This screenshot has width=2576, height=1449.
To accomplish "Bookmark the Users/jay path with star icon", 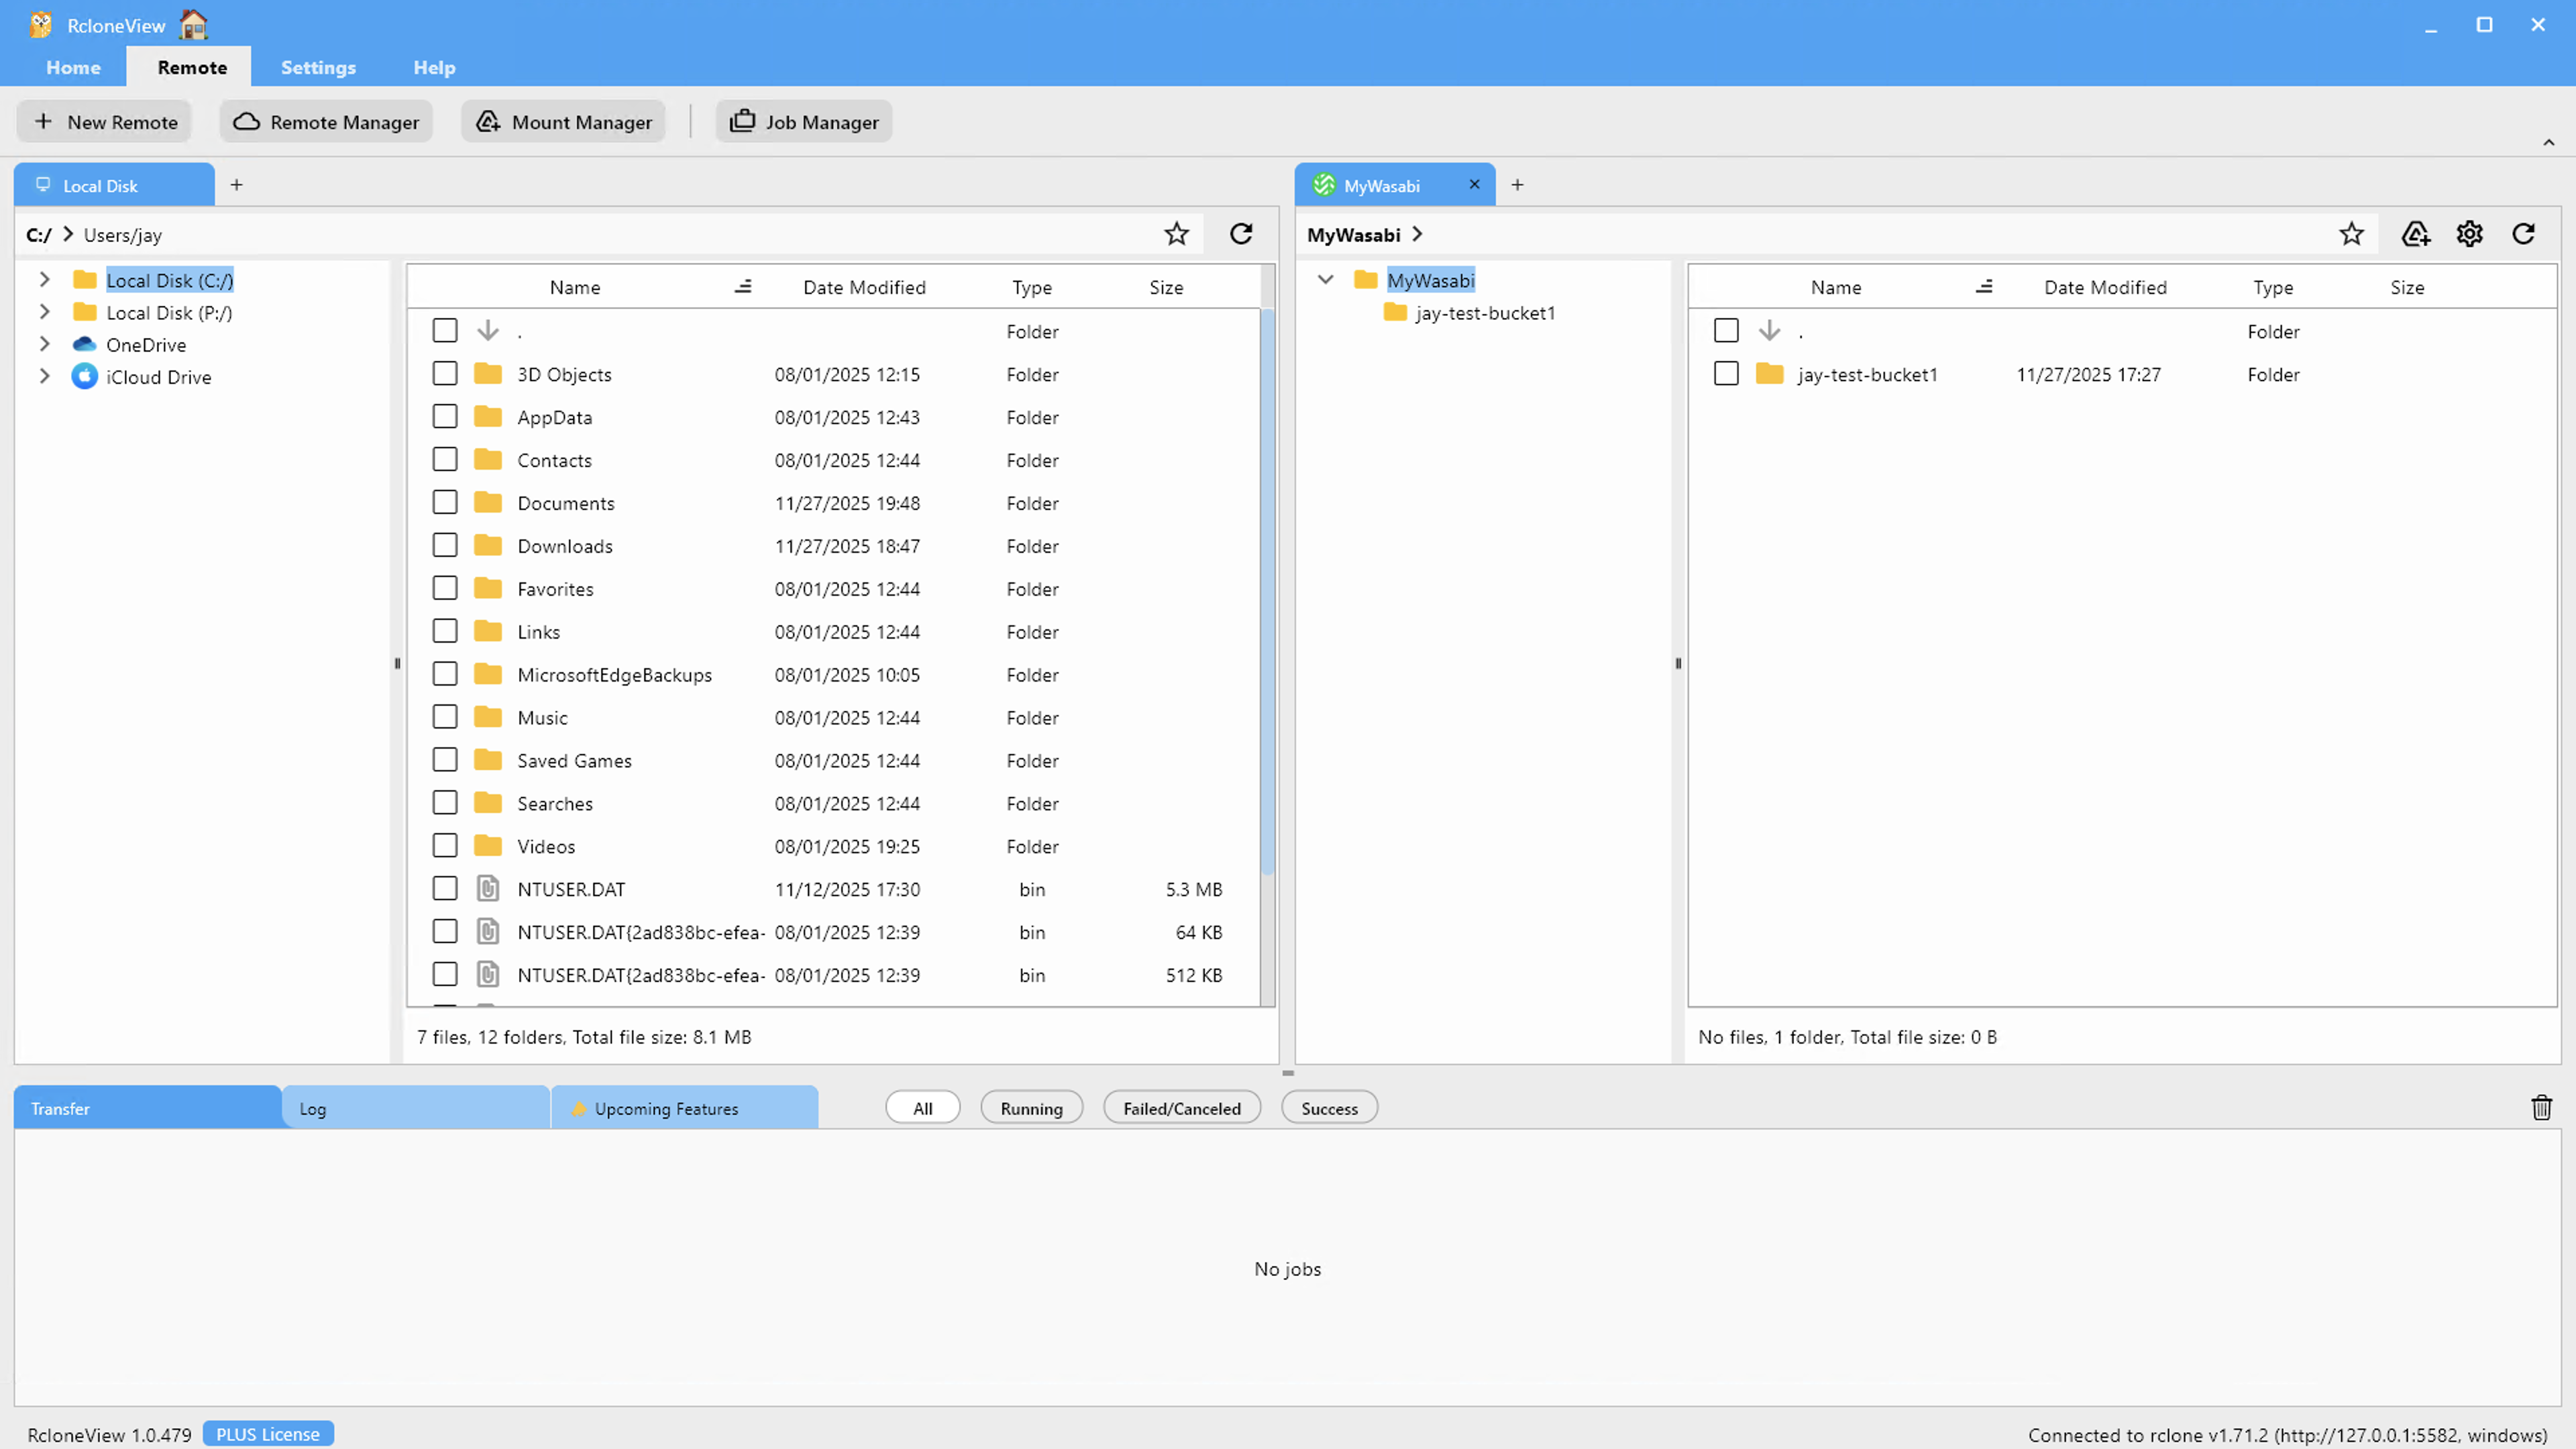I will point(1176,233).
